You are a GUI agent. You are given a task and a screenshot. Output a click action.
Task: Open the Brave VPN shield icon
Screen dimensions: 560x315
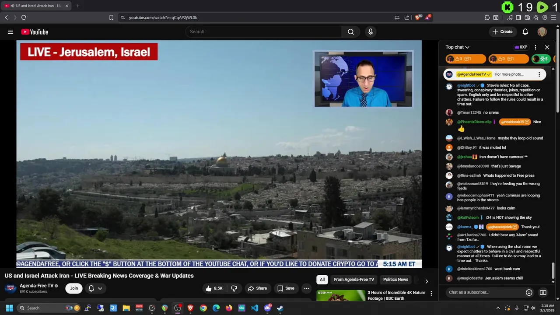(x=545, y=17)
